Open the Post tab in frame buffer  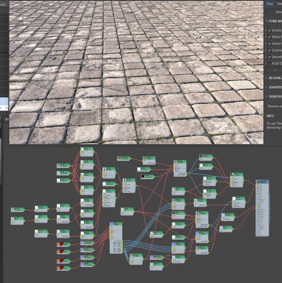270,4
